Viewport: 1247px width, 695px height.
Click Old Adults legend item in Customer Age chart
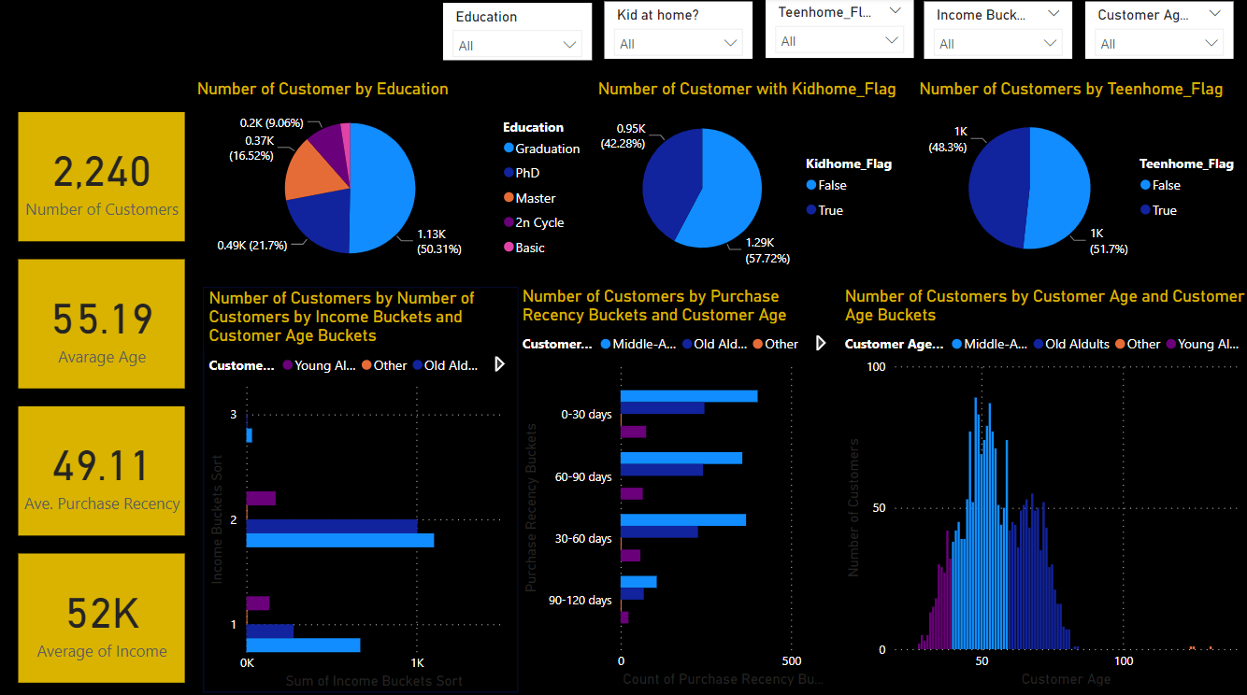click(1069, 344)
